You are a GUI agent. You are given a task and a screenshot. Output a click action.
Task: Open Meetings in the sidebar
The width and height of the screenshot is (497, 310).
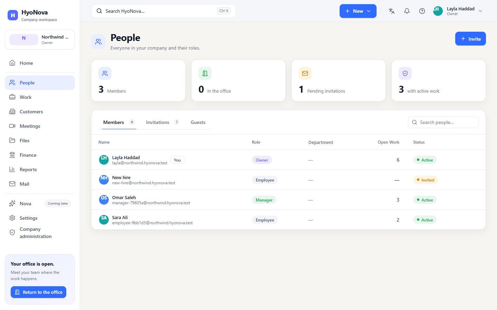(40, 126)
